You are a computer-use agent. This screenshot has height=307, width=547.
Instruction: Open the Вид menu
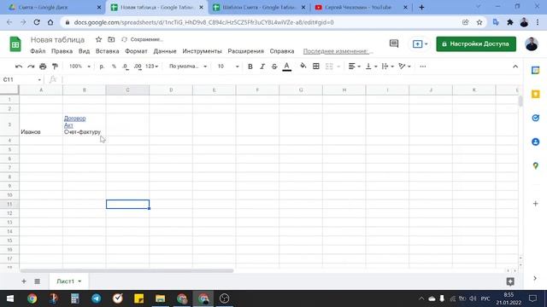tap(84, 51)
